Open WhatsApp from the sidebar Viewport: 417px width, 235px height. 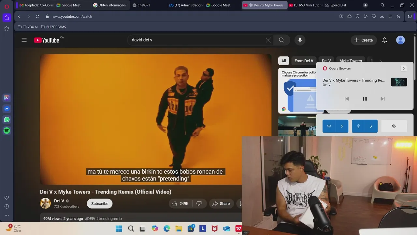[7, 119]
